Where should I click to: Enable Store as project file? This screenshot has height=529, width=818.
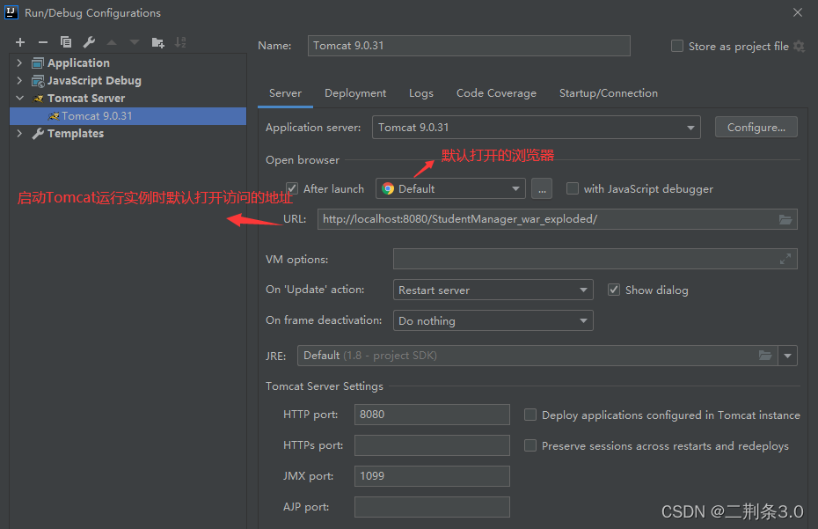click(x=677, y=46)
